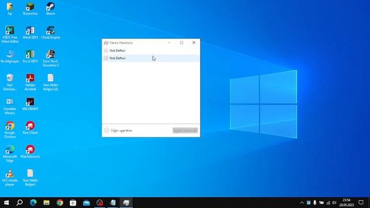
Task: Select the VALORANT desktop shortcut
Action: pos(30,104)
